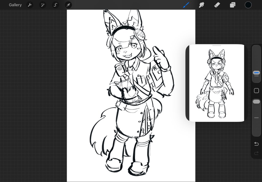The image size is (262, 182).
Task: Click the brush size slider handle
Action: coord(256,73)
